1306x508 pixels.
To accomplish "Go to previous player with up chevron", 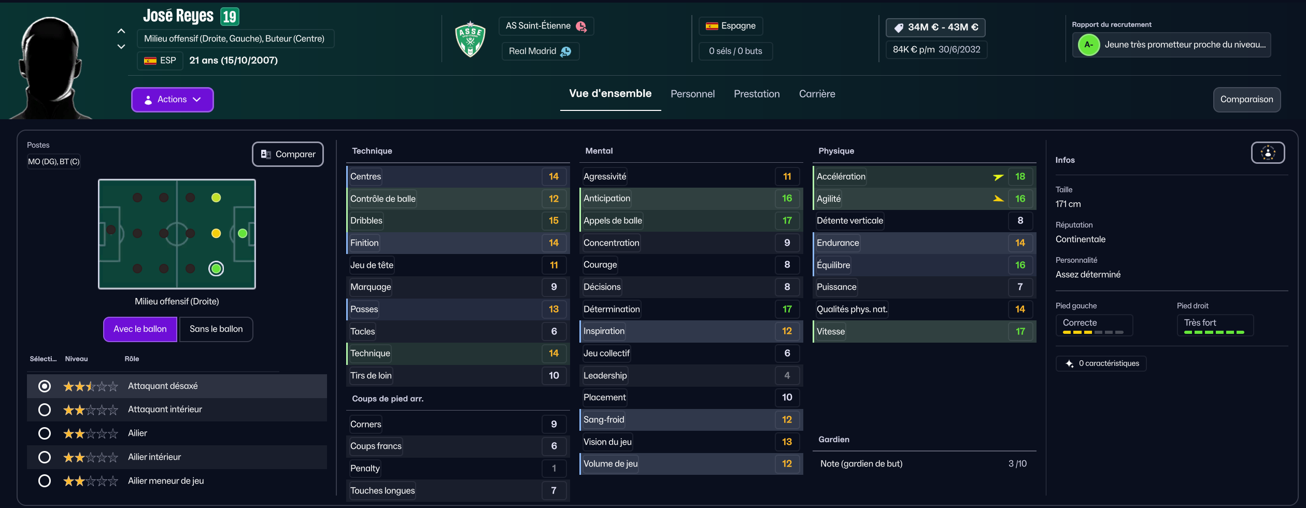I will 121,31.
